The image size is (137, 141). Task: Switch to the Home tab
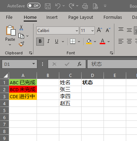pyautogui.click(x=30, y=17)
